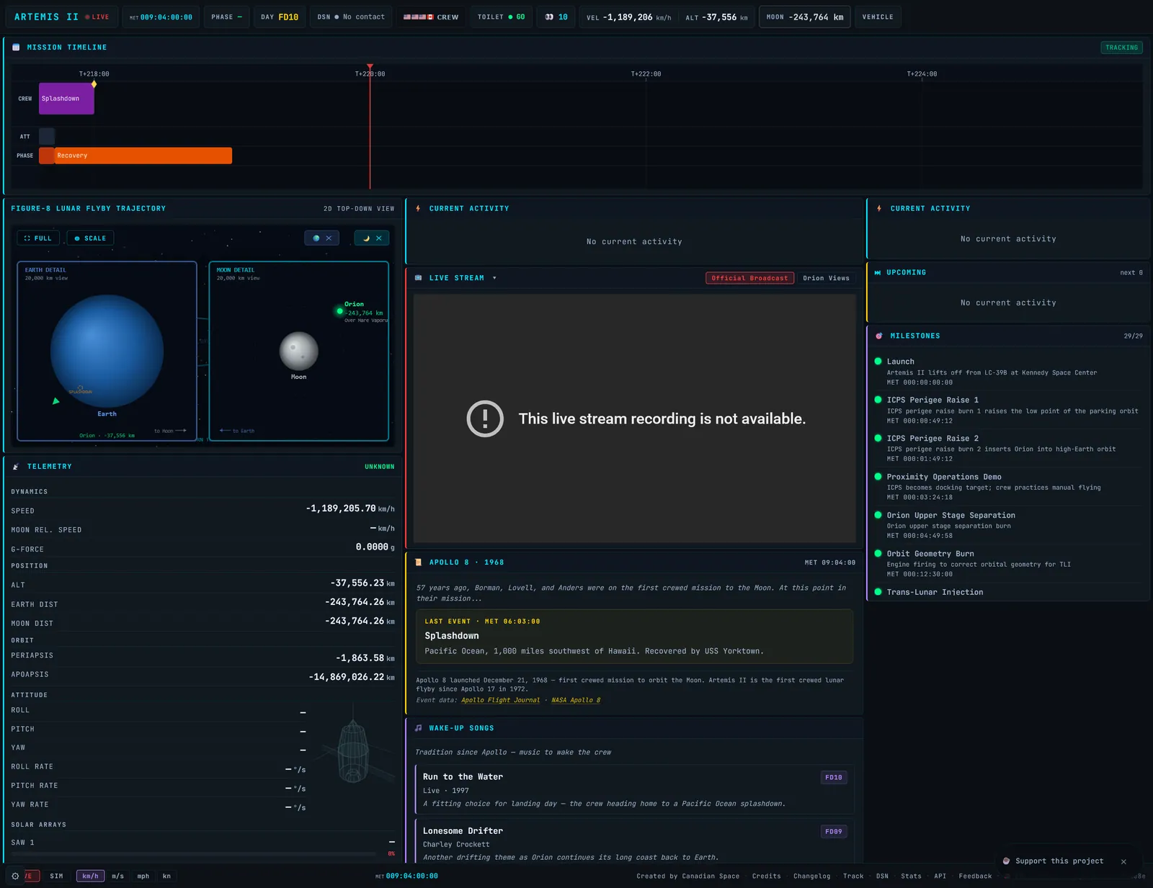This screenshot has width=1153, height=888.
Task: Click the green Orion marker near Moon
Action: tap(339, 311)
